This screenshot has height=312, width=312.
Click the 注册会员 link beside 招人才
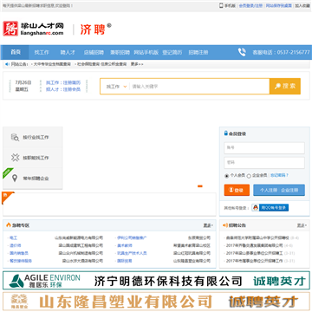click(72, 89)
